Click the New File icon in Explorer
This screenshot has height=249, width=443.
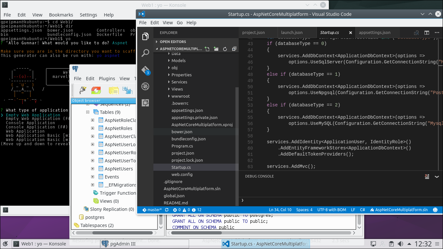coord(207,49)
